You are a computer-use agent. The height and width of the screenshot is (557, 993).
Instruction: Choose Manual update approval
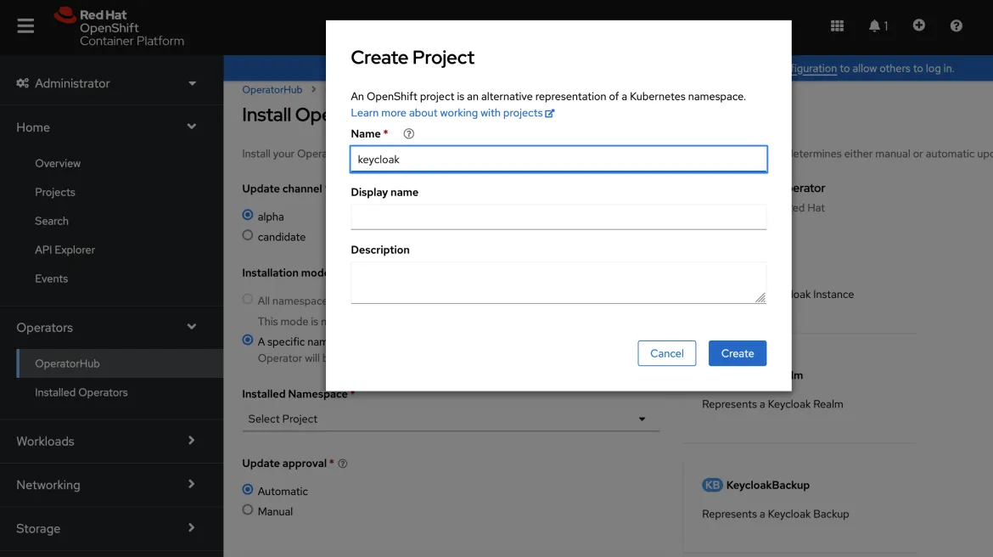coord(247,510)
